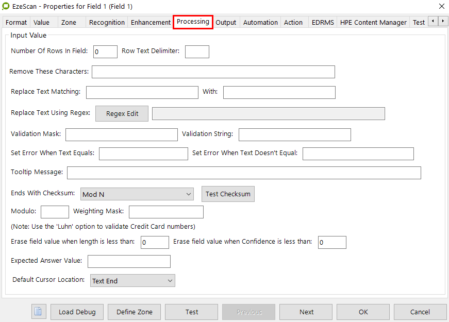Click the Number Of Rows In Field box
This screenshot has width=449, height=322.
pyautogui.click(x=105, y=52)
